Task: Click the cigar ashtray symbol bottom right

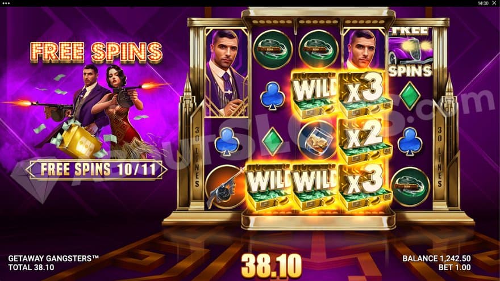Action: (410, 186)
